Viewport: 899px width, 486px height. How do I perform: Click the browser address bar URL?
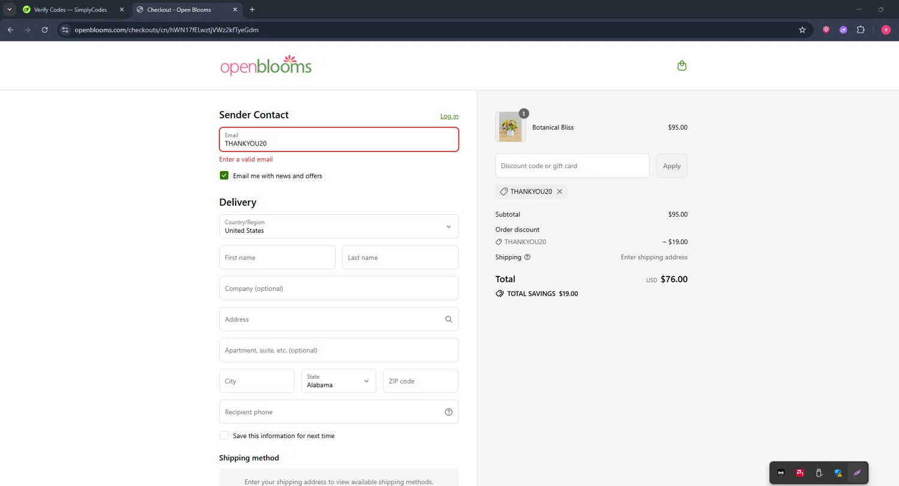(167, 30)
